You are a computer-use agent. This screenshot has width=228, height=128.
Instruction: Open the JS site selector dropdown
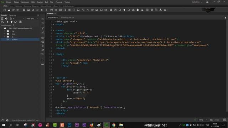pyautogui.click(x=17, y=18)
